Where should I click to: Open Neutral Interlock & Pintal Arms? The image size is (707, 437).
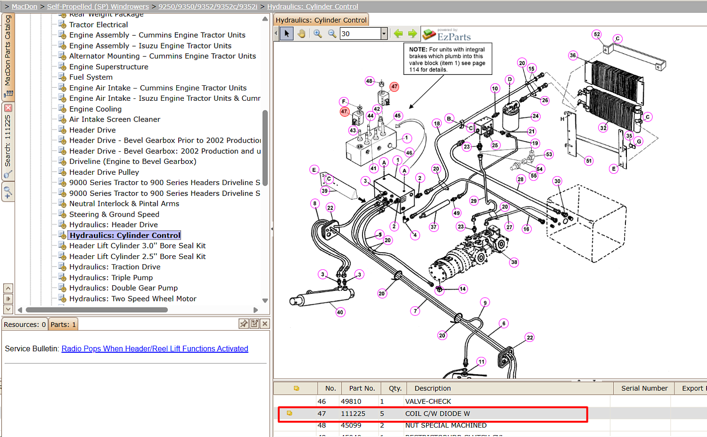(124, 204)
